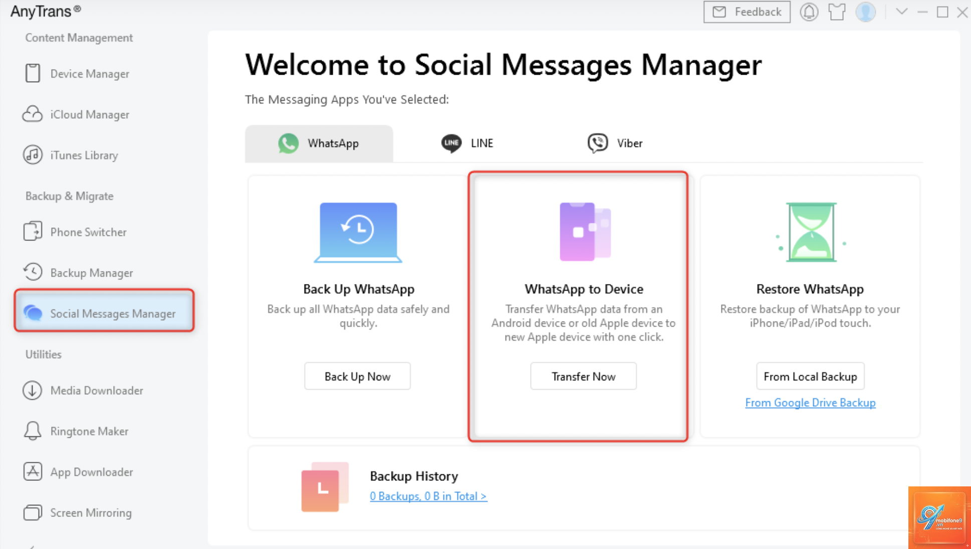
Task: Click the WhatsApp to Device heading
Action: click(x=584, y=289)
